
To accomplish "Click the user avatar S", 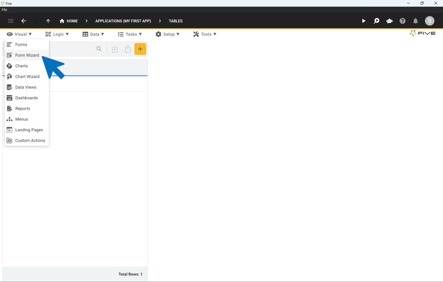I will (x=429, y=21).
